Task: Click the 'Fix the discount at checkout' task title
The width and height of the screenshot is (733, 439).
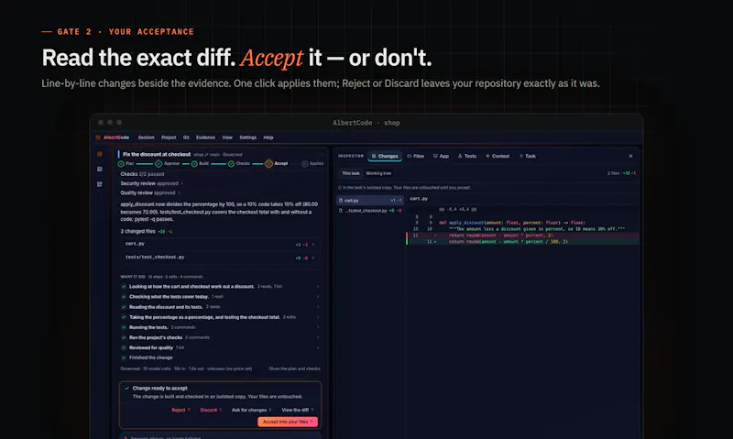Action: coord(157,154)
